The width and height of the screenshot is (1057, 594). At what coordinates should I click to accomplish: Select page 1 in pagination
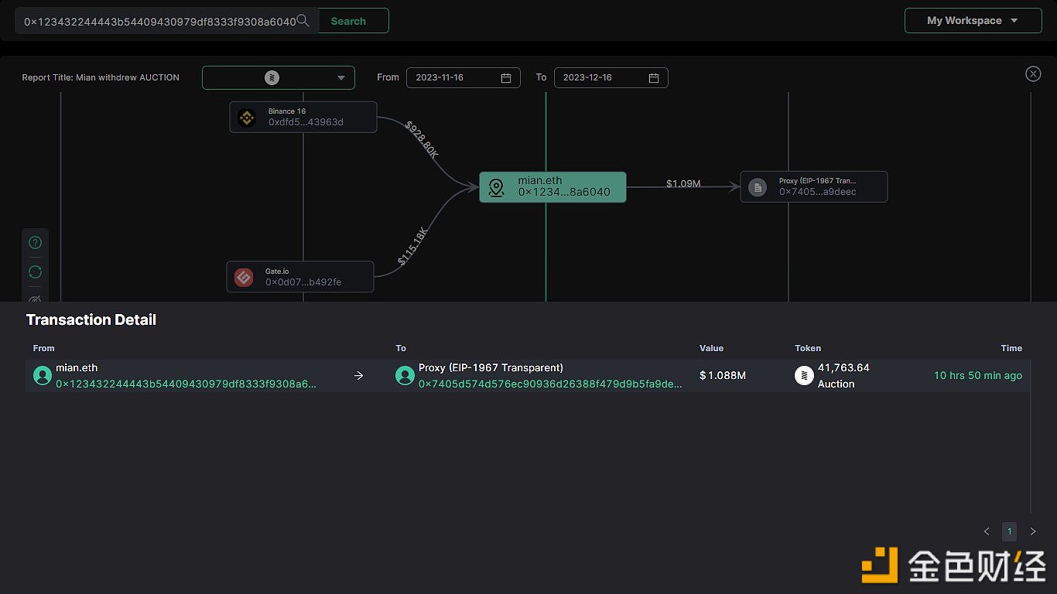(1009, 531)
